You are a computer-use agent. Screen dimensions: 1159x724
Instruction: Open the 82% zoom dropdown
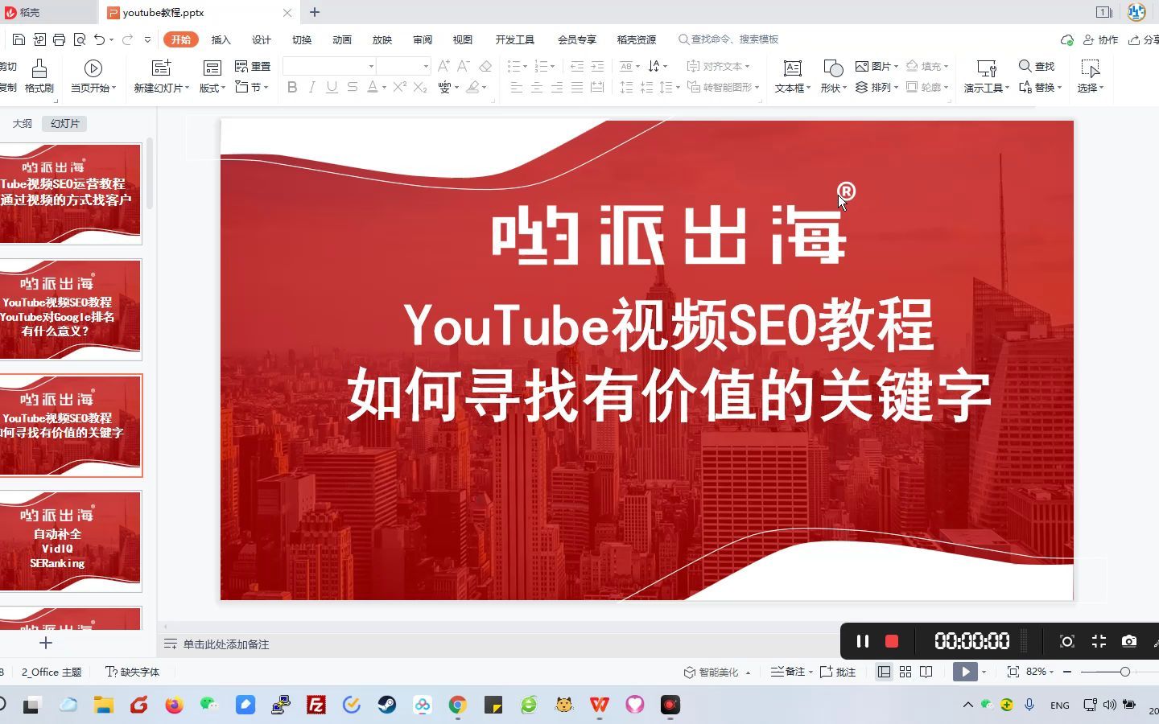point(1039,672)
